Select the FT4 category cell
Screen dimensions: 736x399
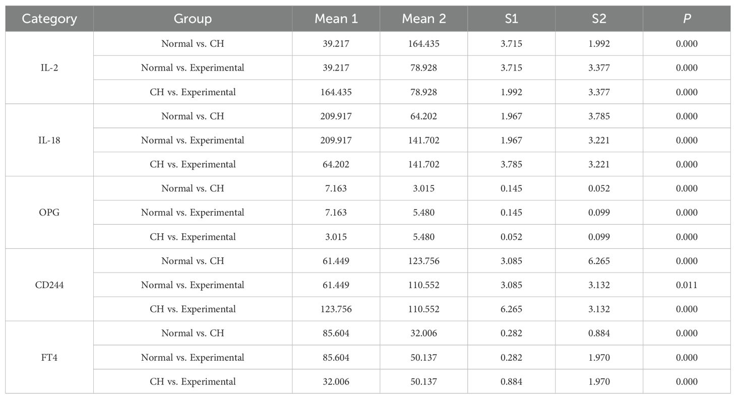click(x=49, y=358)
